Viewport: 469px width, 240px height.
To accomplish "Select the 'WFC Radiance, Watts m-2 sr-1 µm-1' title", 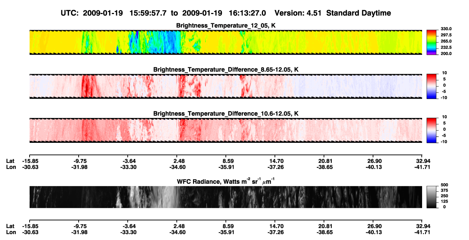I will (x=226, y=181).
